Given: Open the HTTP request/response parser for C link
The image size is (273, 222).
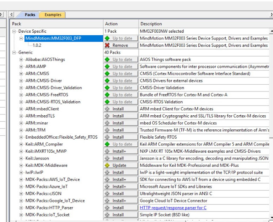Looking at the screenshot, I should coord(173,208).
